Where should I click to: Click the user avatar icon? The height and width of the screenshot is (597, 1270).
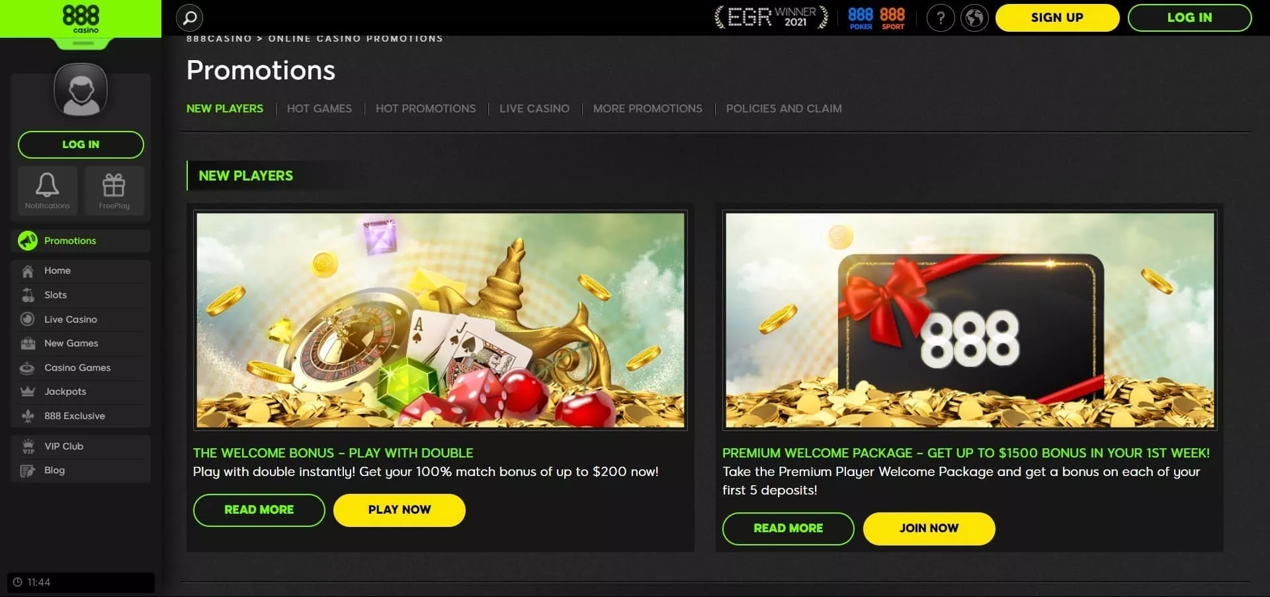pyautogui.click(x=81, y=90)
